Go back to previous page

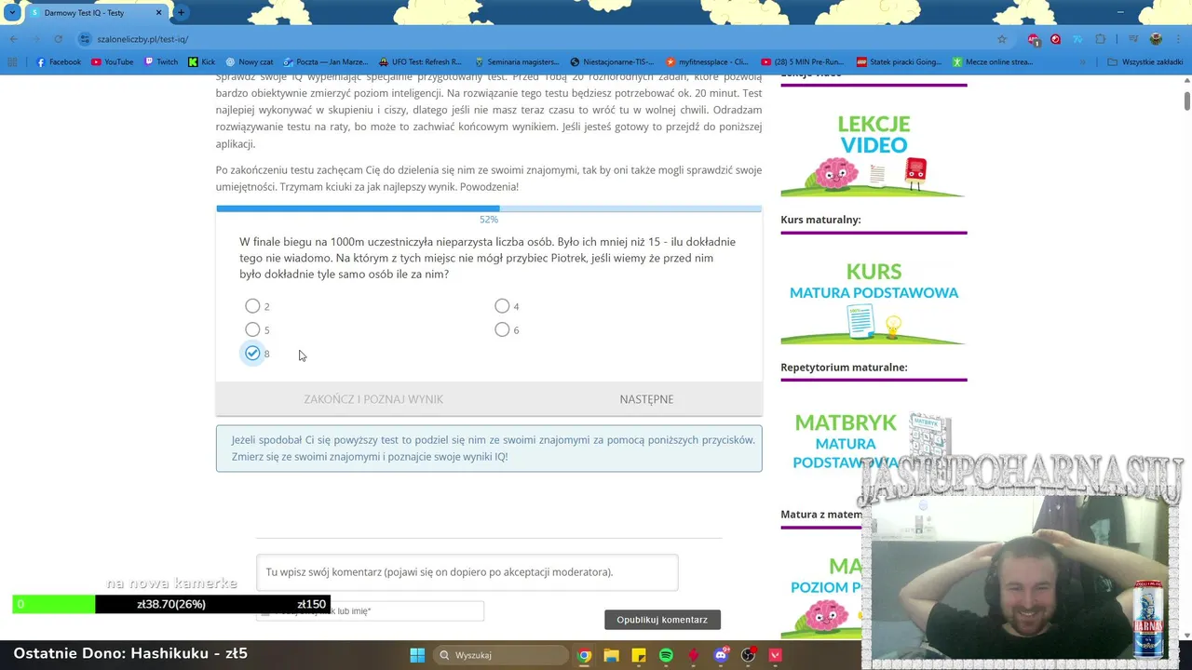[x=13, y=39]
